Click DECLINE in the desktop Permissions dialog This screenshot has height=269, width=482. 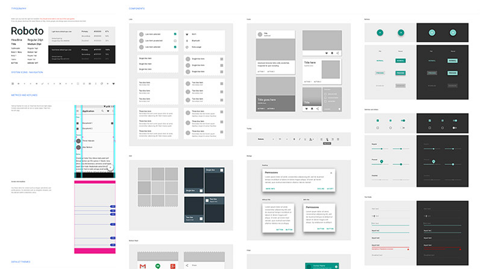321,189
